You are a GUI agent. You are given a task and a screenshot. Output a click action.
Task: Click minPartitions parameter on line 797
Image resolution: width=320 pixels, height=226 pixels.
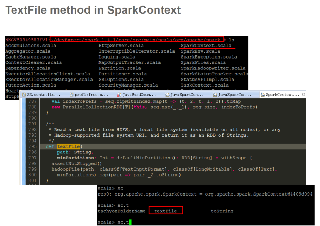(x=75, y=158)
